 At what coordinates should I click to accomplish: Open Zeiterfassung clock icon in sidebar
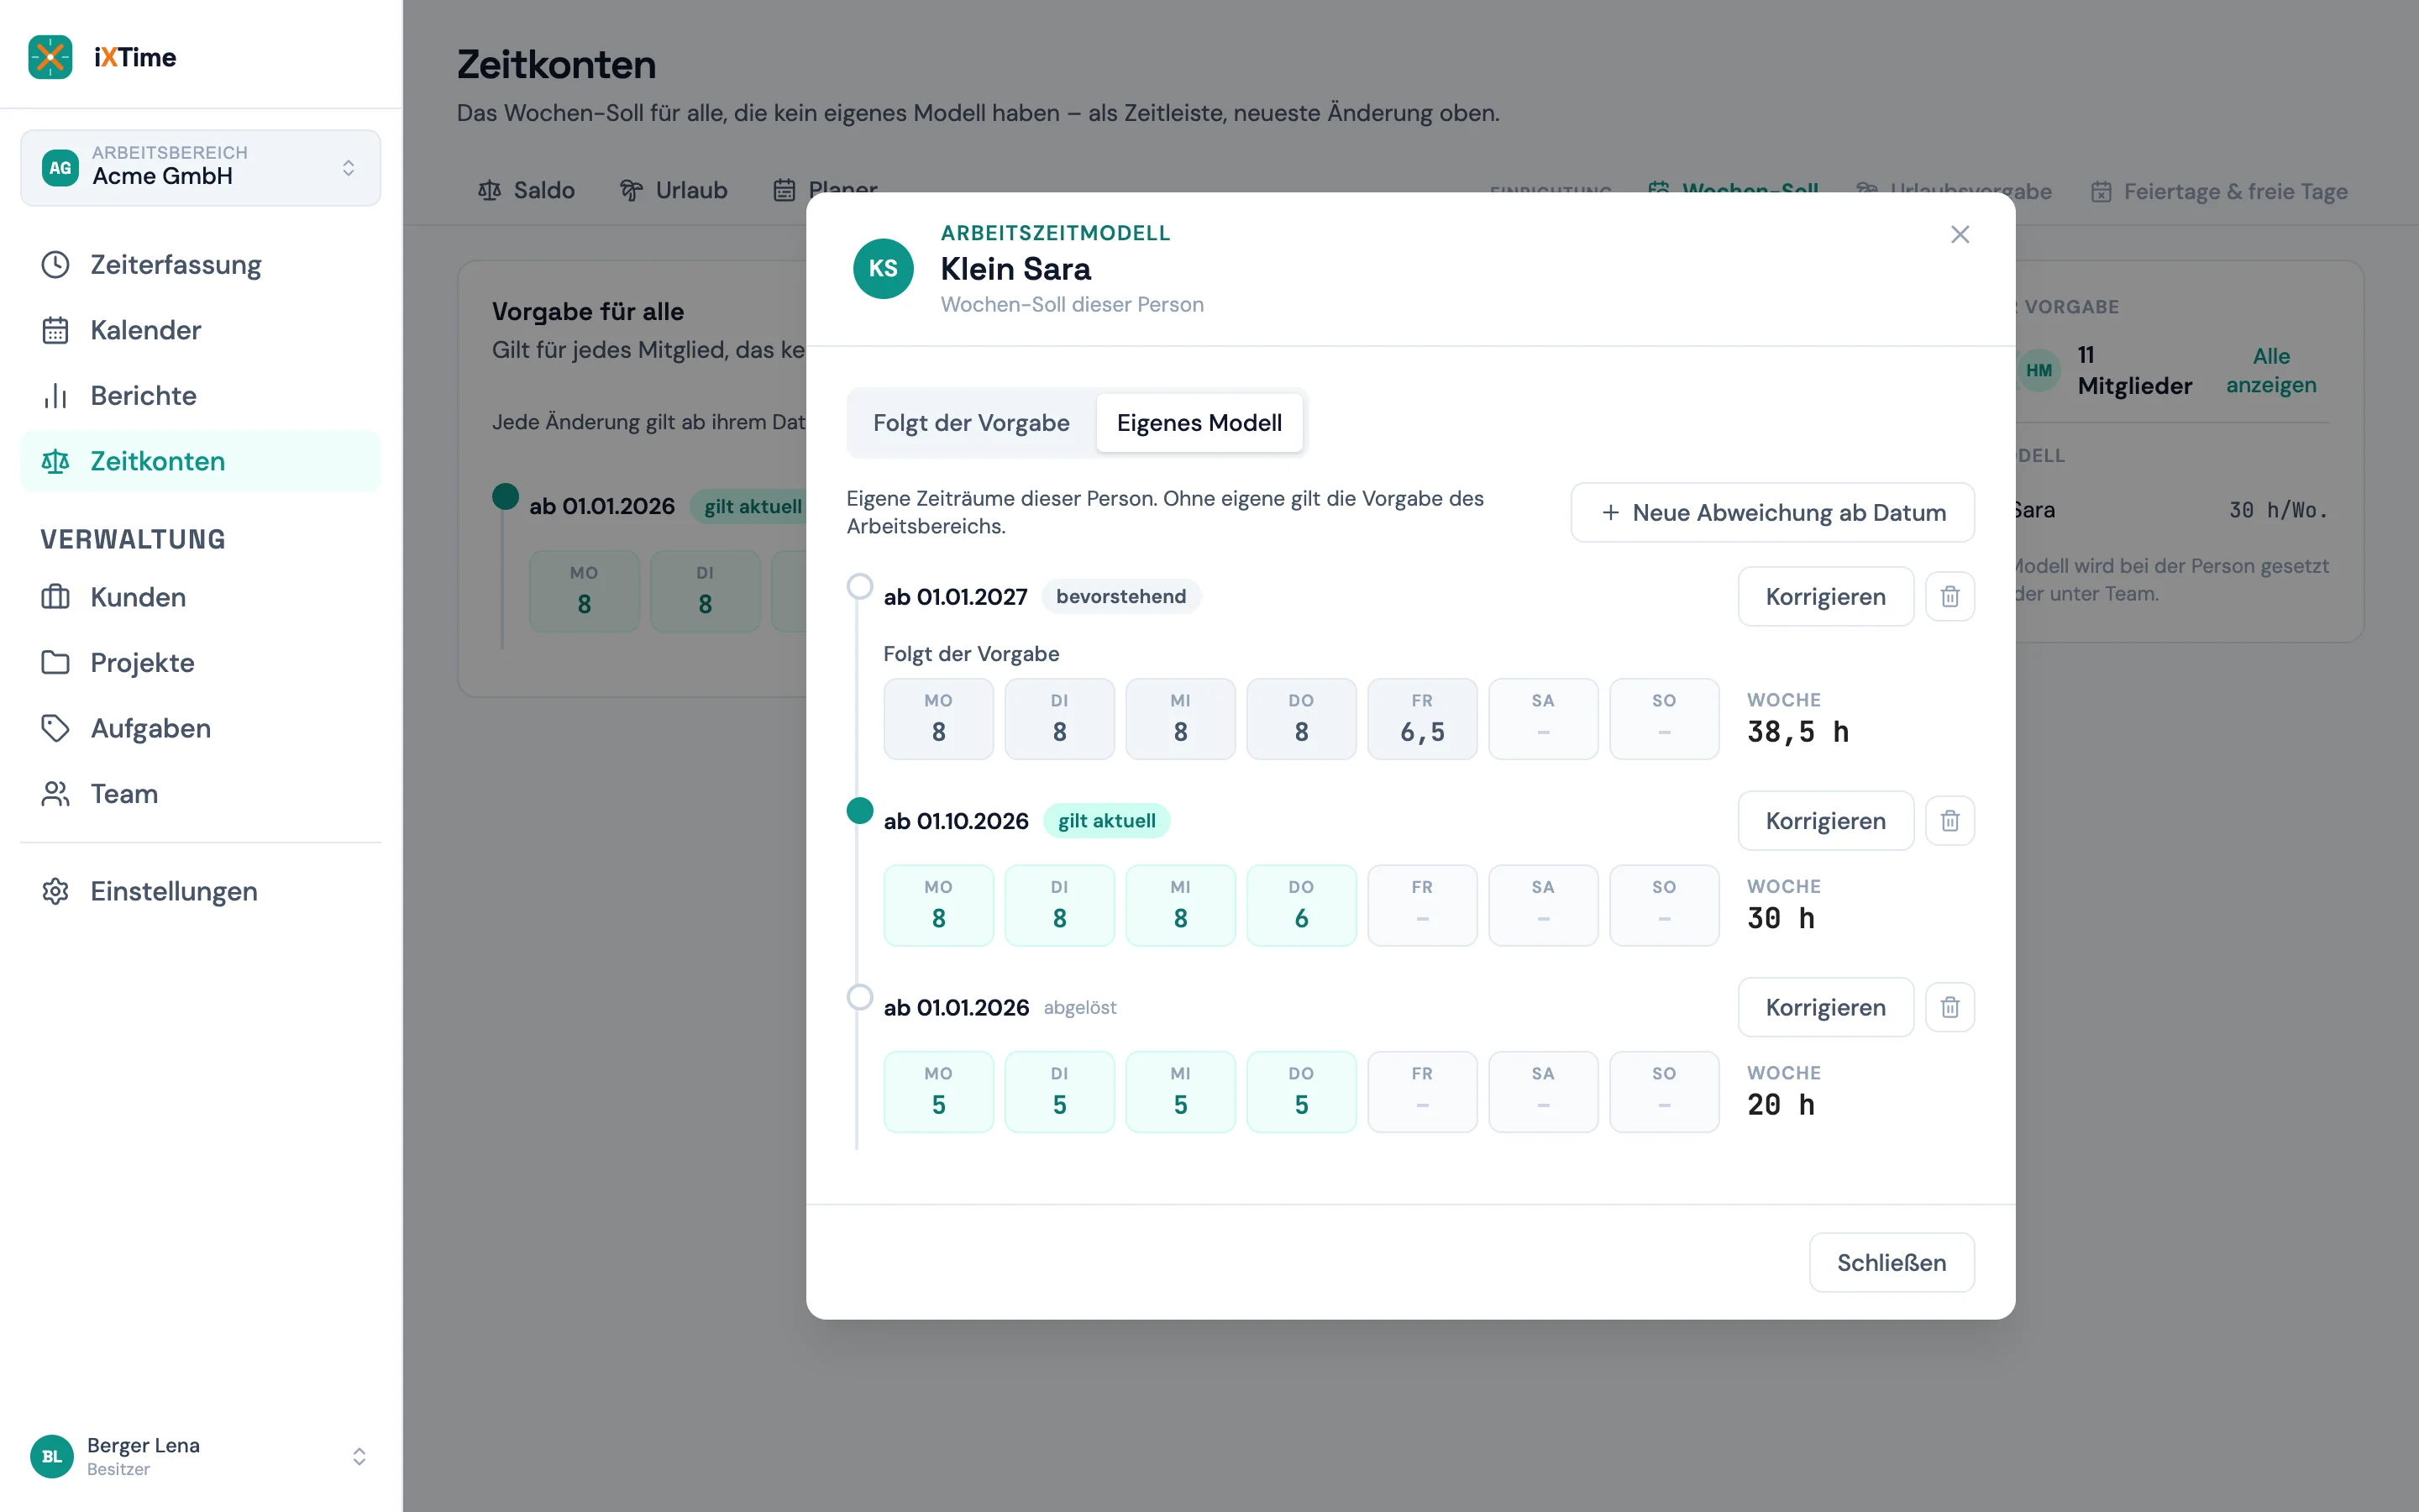(55, 265)
